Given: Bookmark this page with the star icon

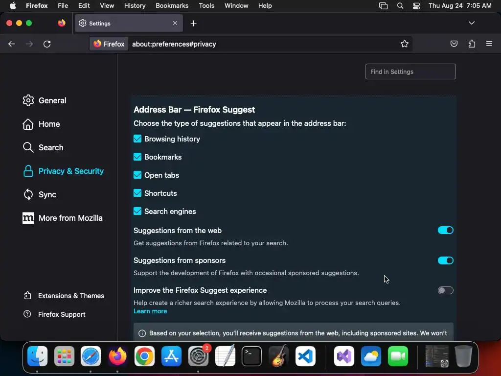Looking at the screenshot, I should (405, 44).
